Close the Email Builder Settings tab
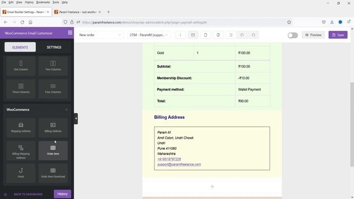Image resolution: width=354 pixels, height=199 pixels. (x=48, y=12)
